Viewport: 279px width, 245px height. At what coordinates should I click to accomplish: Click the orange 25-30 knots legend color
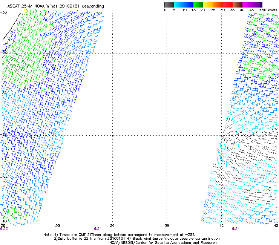pyautogui.click(x=218, y=5)
